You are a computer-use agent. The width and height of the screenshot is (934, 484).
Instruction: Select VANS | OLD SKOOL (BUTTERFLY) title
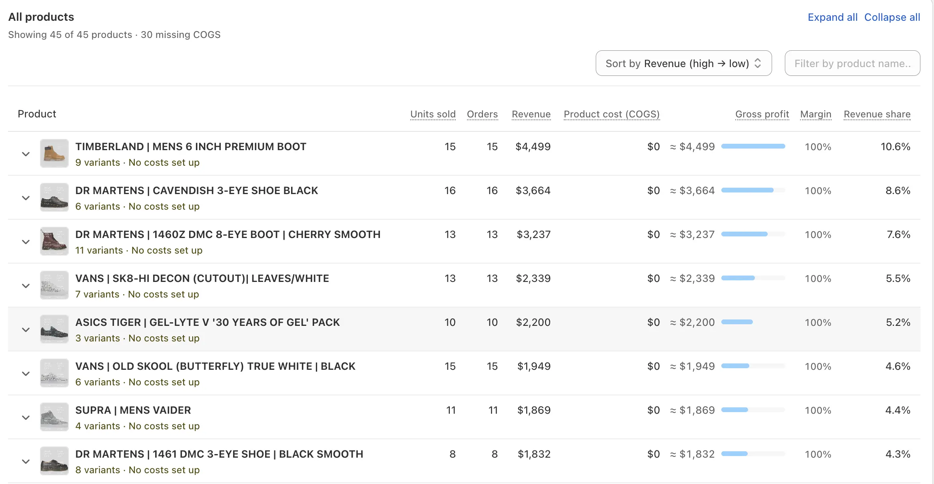(x=216, y=366)
